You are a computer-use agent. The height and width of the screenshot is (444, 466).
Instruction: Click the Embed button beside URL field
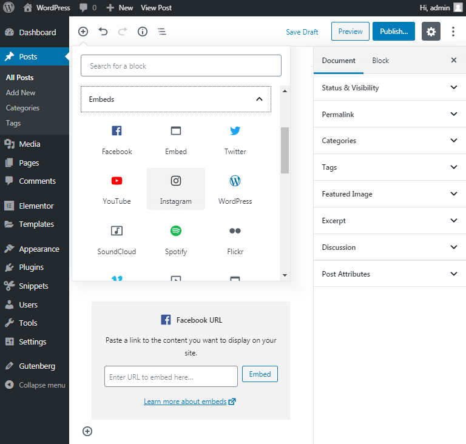pos(260,374)
